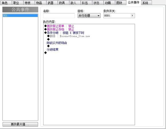Screen dimensions: 166x129
Task: Select empty command line below 脚本 line
Action: click(x=89, y=40)
